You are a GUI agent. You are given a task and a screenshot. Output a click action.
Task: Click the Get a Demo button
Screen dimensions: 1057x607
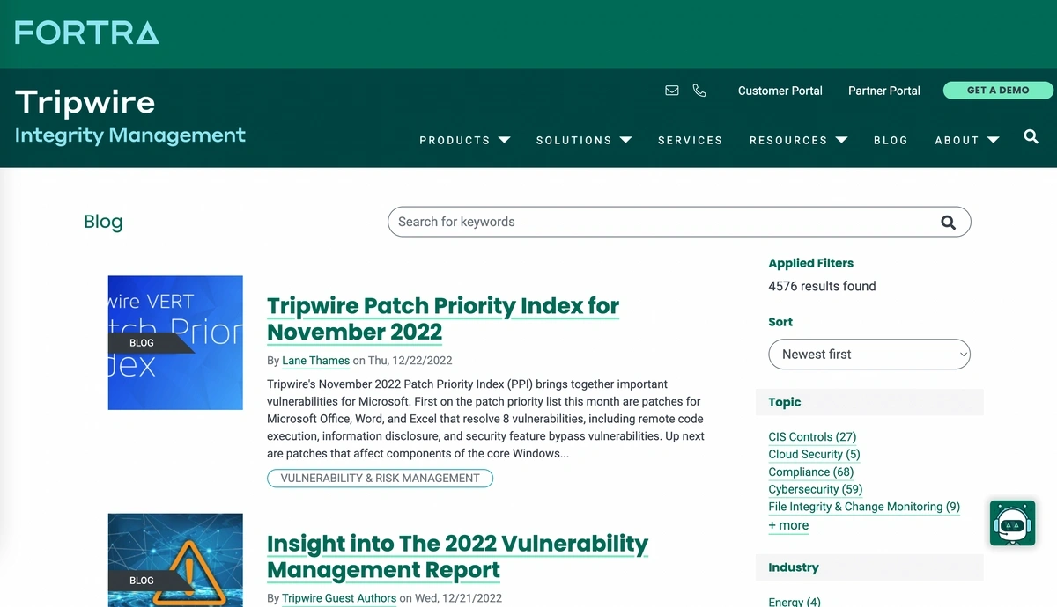(998, 91)
